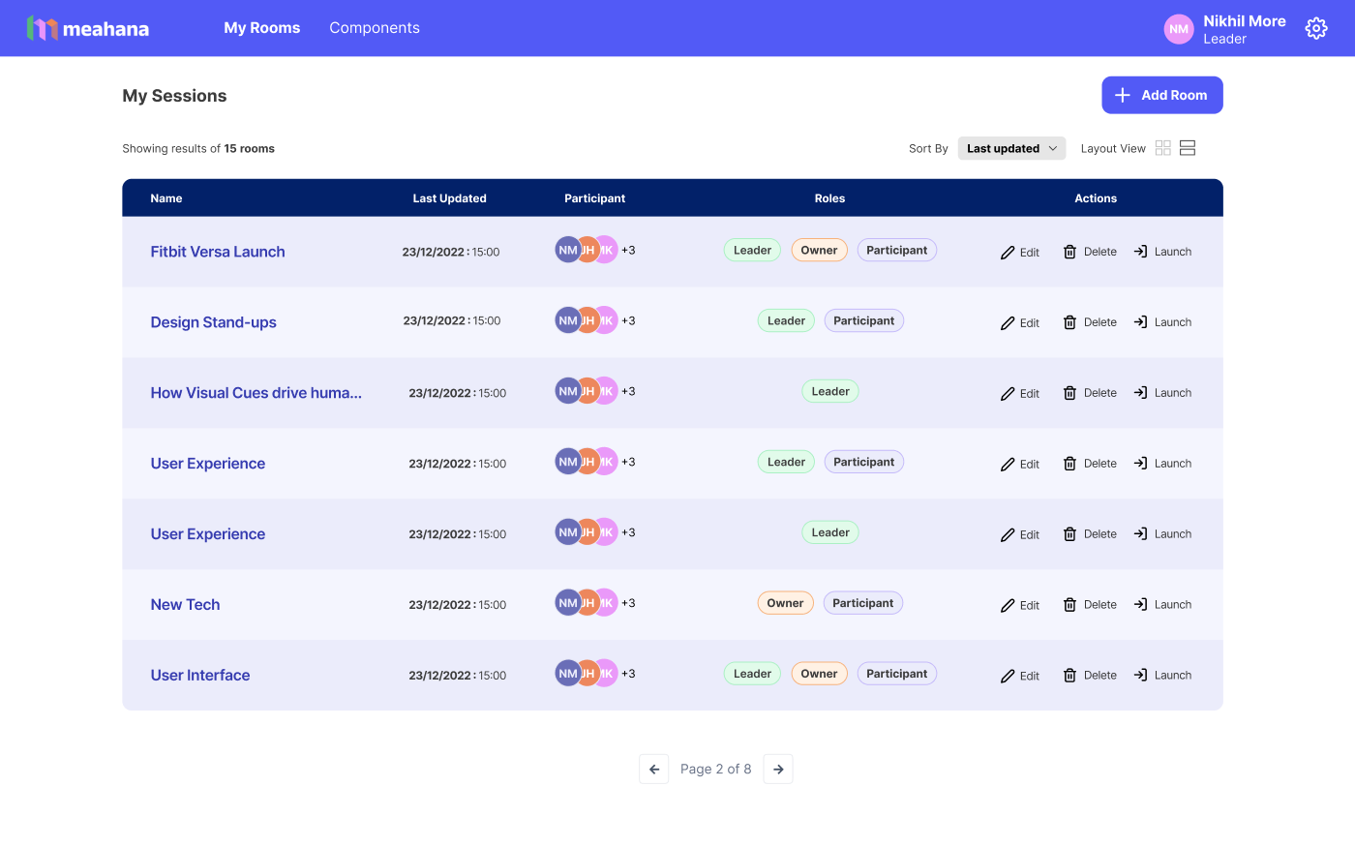Switch to list layout view
The height and width of the screenshot is (847, 1355).
point(1188,148)
